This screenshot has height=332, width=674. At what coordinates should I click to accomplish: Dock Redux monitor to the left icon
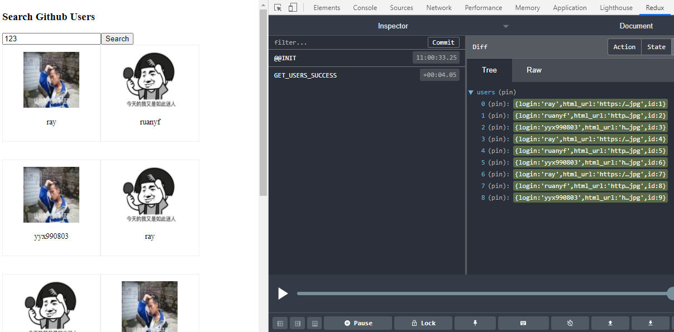(280, 323)
